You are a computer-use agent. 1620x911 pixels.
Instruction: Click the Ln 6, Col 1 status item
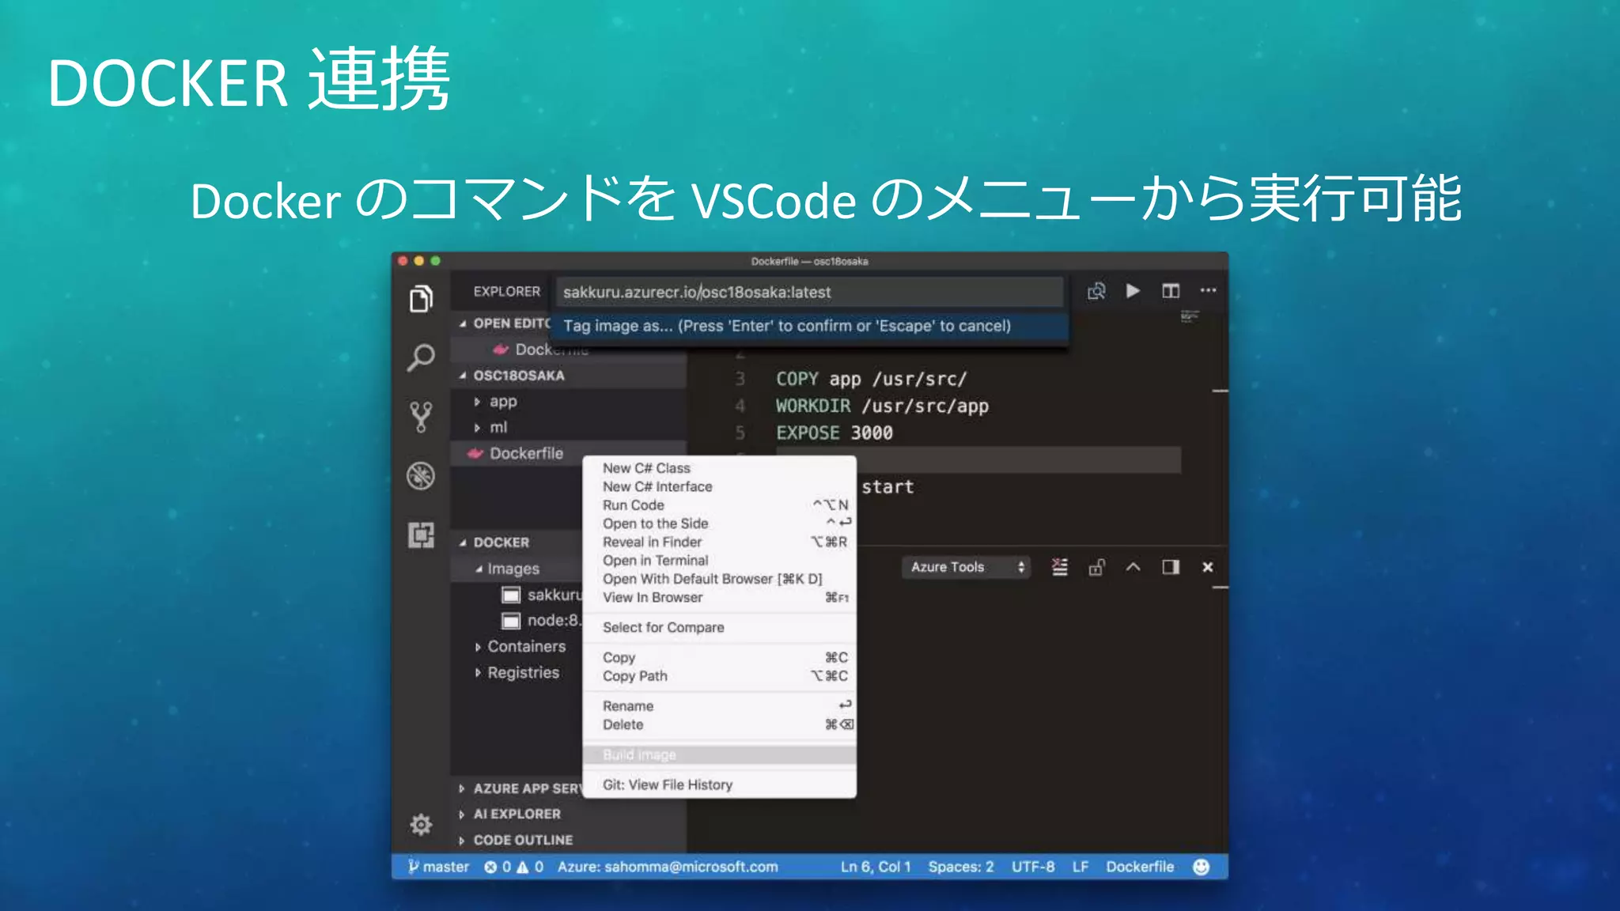(876, 867)
